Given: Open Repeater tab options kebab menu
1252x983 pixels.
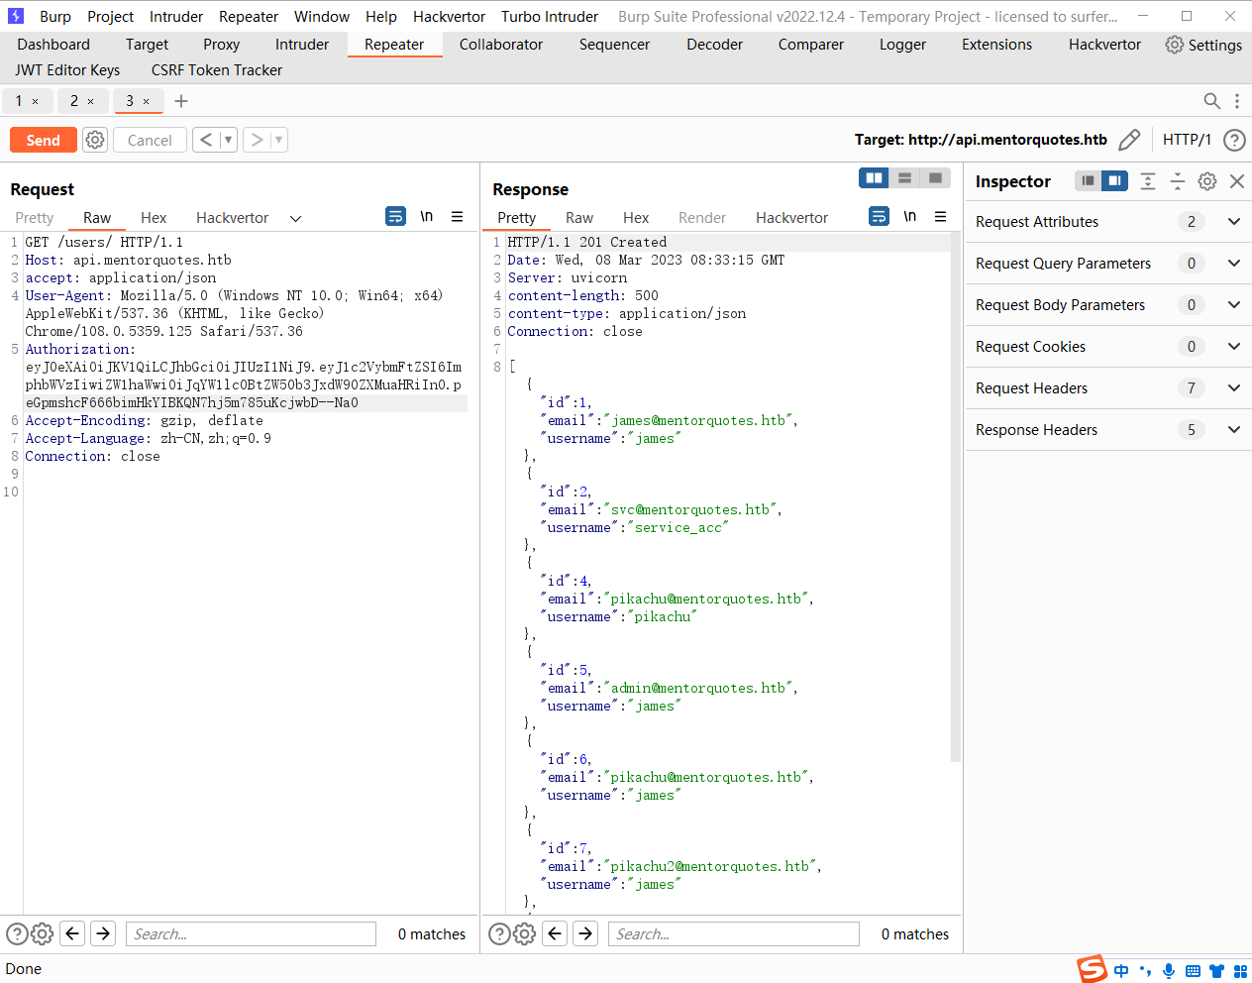Looking at the screenshot, I should (x=1237, y=101).
